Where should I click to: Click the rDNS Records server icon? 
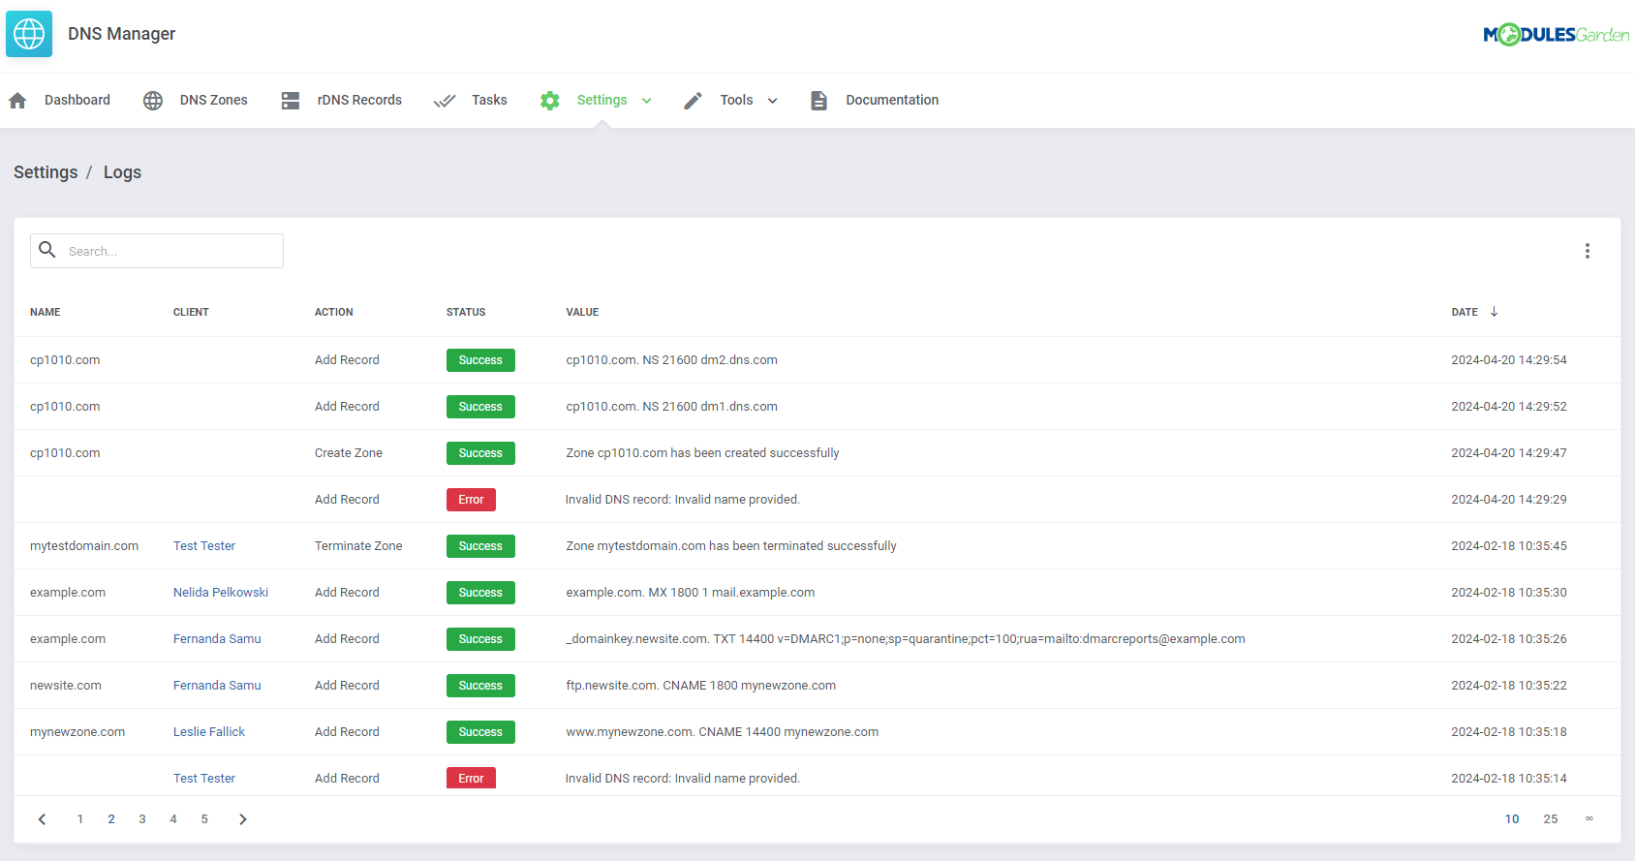point(291,101)
